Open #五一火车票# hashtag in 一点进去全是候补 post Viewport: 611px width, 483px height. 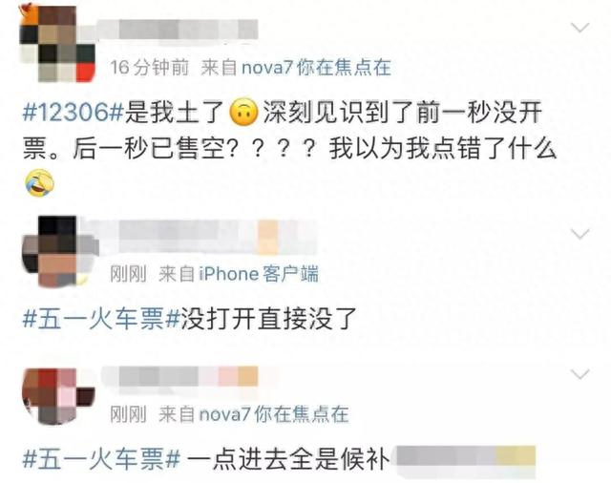coord(101,459)
